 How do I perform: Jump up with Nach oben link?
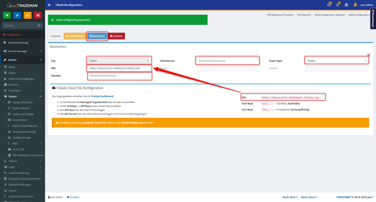coord(290,197)
